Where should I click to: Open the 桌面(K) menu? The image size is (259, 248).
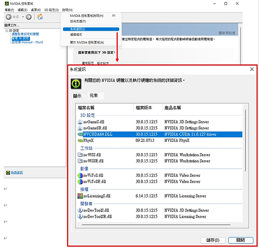pyautogui.click(x=36, y=10)
